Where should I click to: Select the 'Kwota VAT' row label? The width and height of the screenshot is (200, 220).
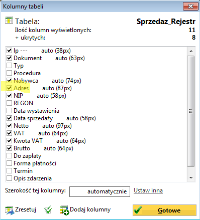(28, 141)
